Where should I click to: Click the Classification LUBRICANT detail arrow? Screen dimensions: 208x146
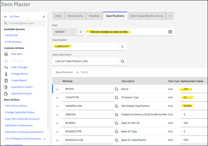(122, 46)
